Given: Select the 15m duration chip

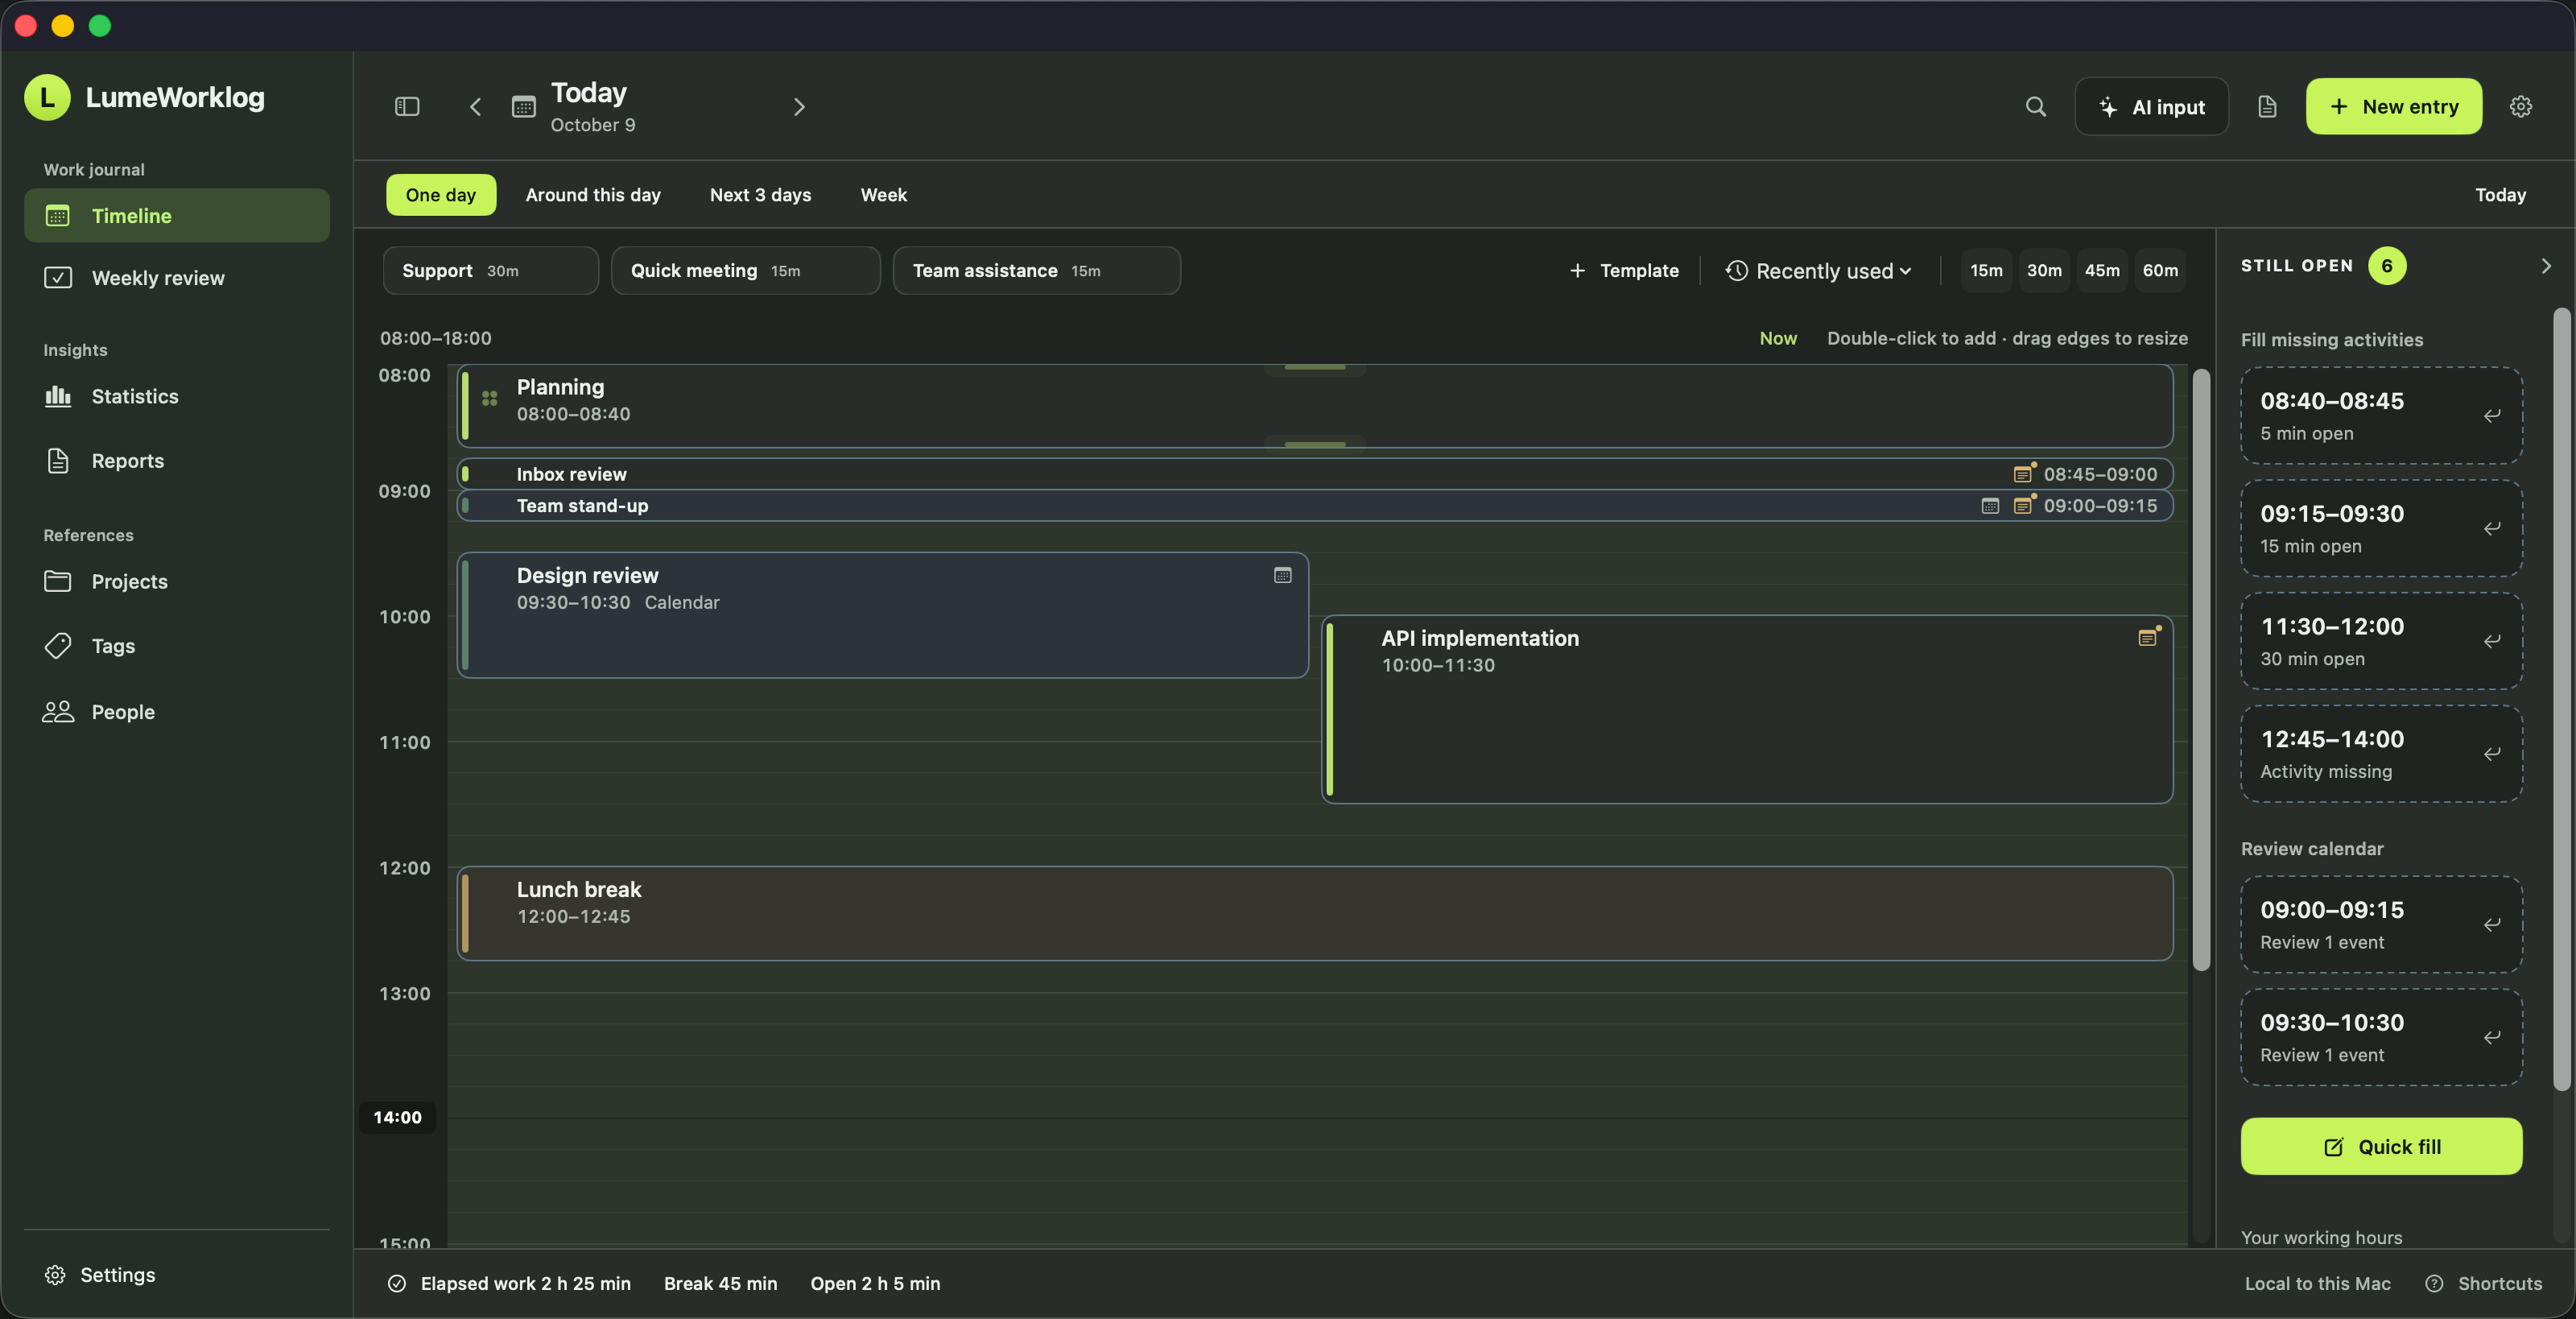Looking at the screenshot, I should [x=1986, y=271].
